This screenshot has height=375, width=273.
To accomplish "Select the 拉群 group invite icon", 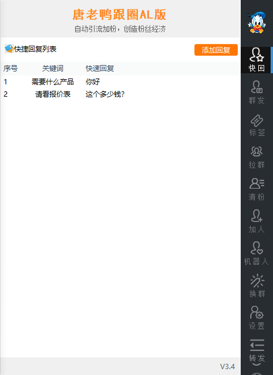I will coord(257,157).
